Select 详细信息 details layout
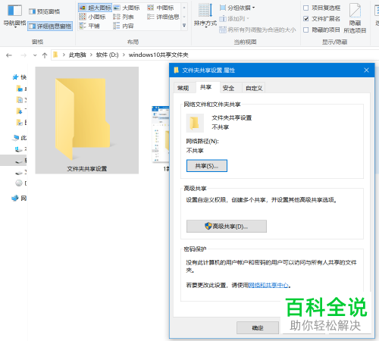Screen dimensions: 379x341 click(x=163, y=17)
